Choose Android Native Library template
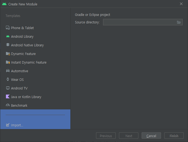This screenshot has width=188, height=142. point(35,45)
